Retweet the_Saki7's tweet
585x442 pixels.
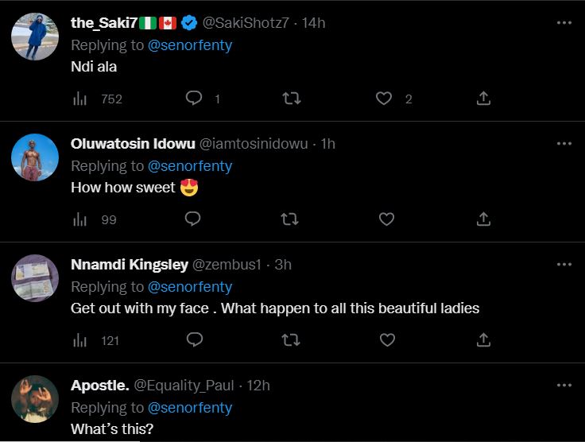tap(290, 98)
